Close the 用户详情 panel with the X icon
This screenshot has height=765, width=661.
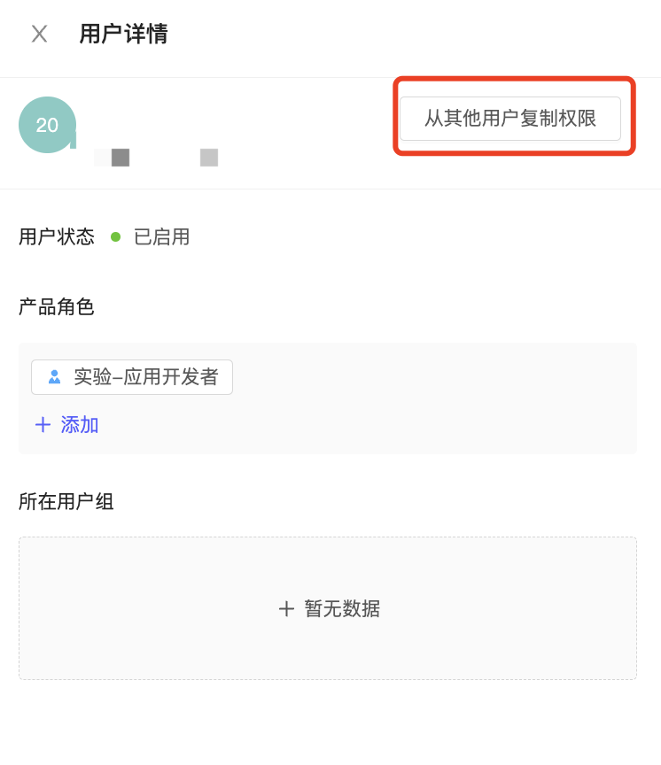pyautogui.click(x=40, y=35)
